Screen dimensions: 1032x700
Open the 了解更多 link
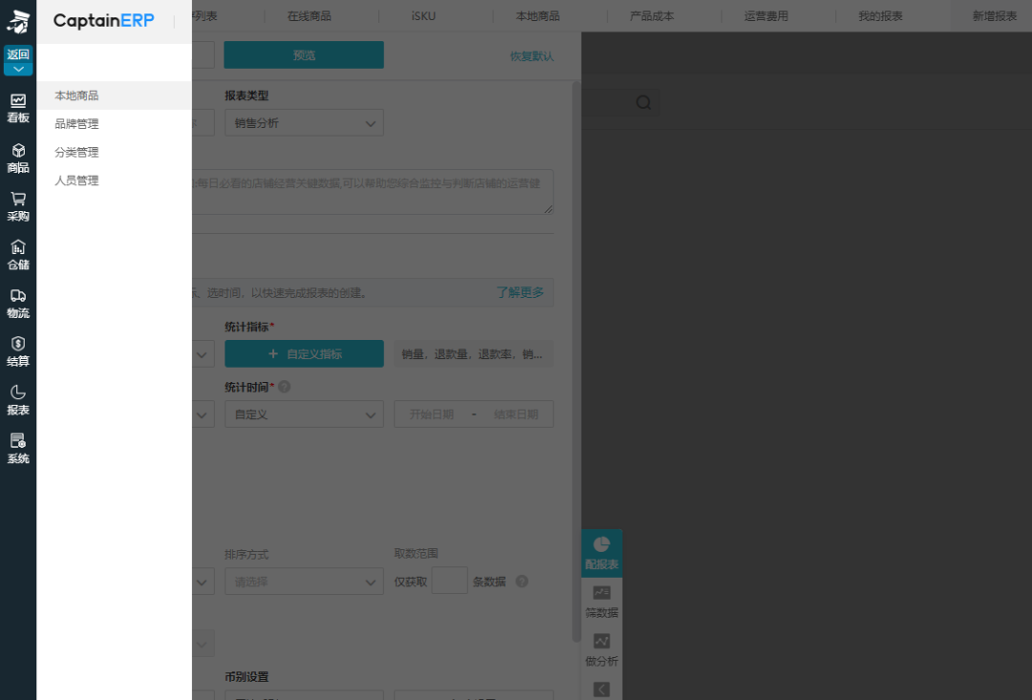coord(520,292)
